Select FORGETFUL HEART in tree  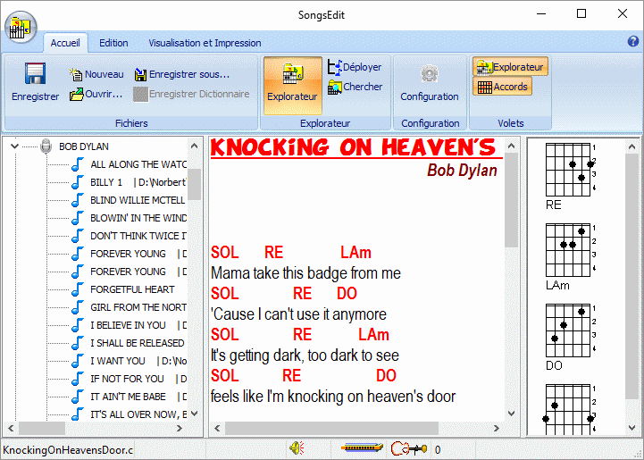click(132, 289)
